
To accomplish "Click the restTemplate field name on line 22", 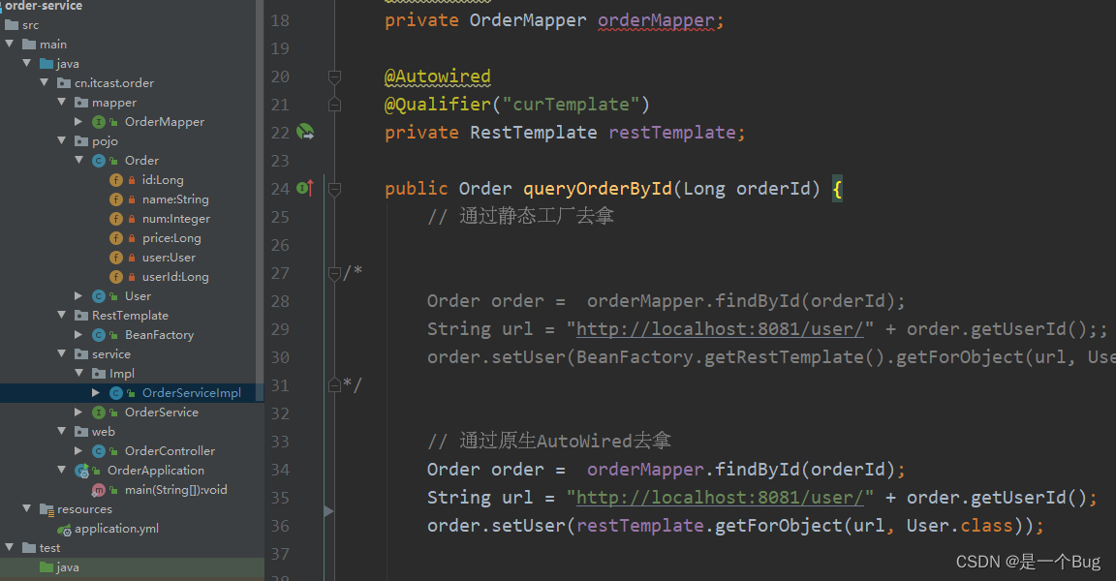I will click(x=672, y=133).
